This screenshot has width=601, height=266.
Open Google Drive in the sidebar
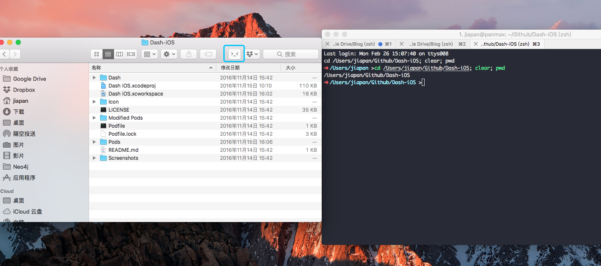click(x=29, y=79)
